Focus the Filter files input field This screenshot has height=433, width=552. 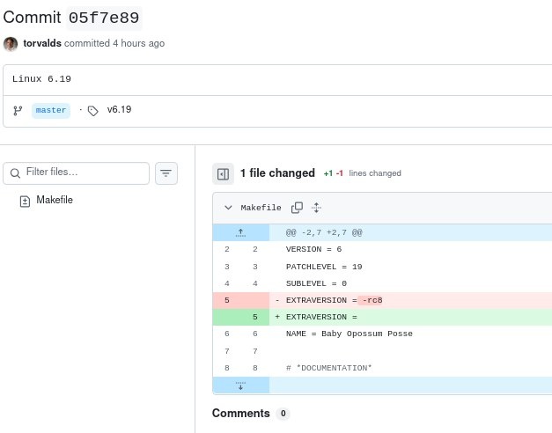(76, 172)
